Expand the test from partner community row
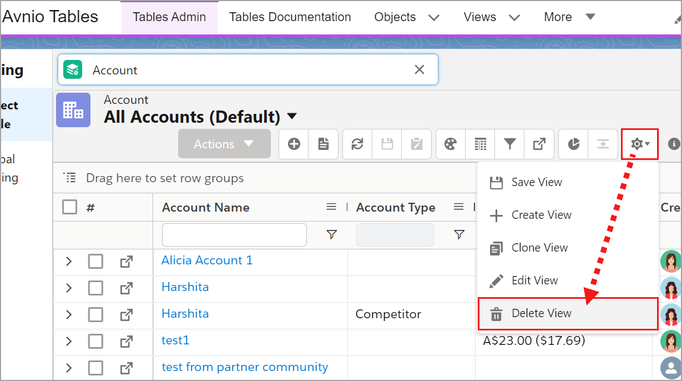The height and width of the screenshot is (381, 682). [69, 367]
